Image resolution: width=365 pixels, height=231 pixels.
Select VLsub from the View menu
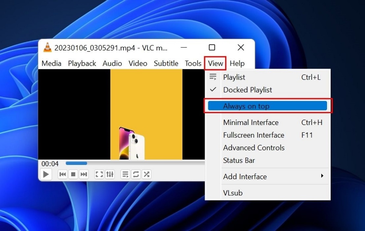(233, 193)
